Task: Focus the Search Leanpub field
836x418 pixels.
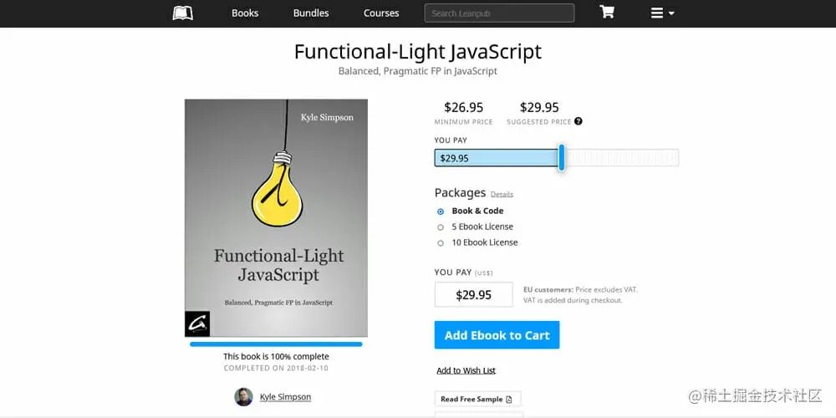Action: click(x=500, y=13)
